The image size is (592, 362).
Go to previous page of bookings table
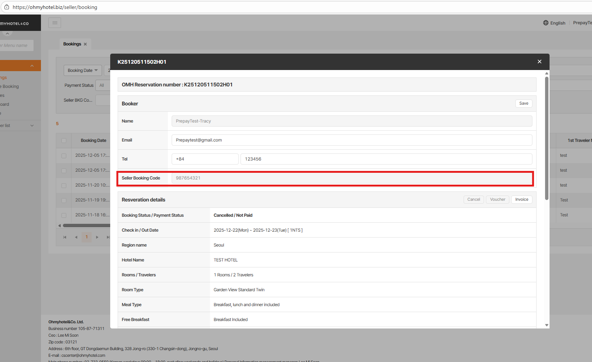76,237
